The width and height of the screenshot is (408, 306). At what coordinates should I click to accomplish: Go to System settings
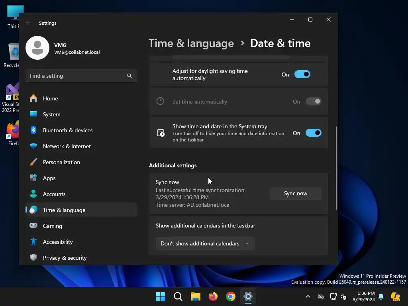81,114
